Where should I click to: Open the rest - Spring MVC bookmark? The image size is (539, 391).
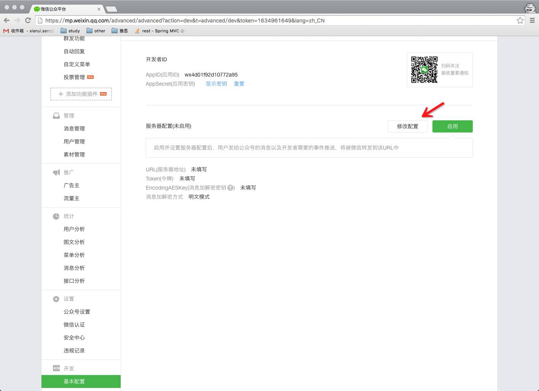(160, 31)
